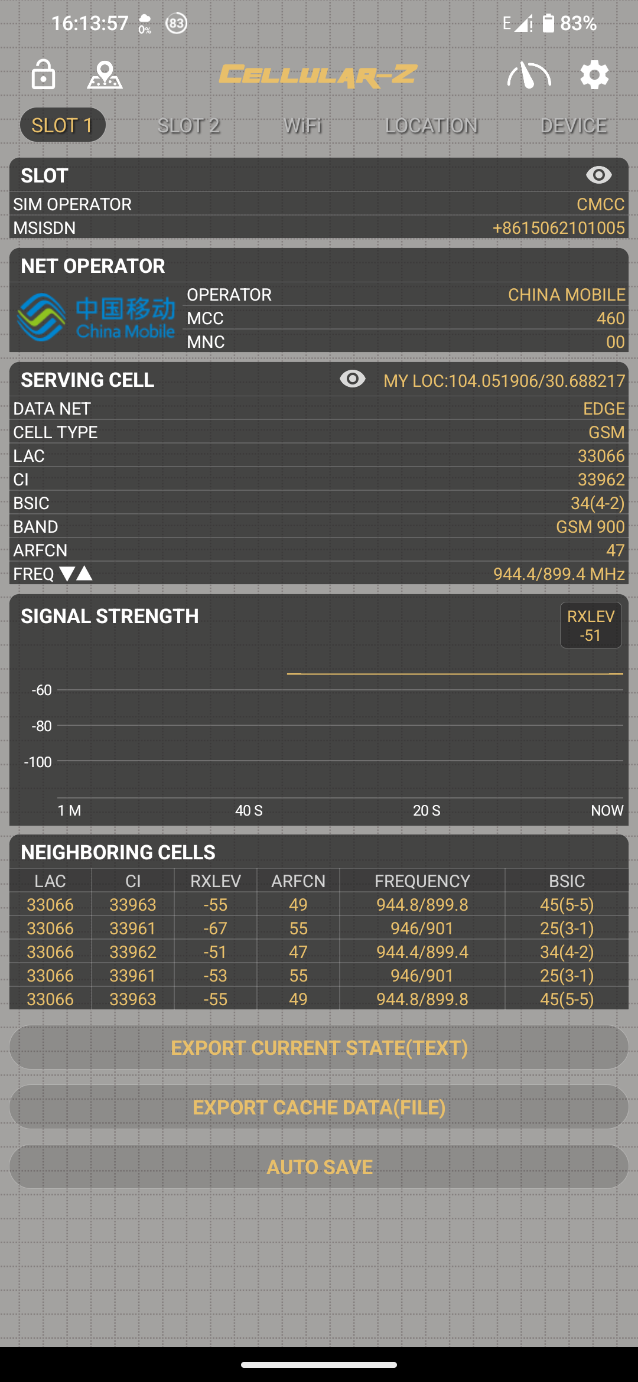Click the Cellular-Z app title logo
Viewport: 638px width, 1382px height.
tap(318, 76)
